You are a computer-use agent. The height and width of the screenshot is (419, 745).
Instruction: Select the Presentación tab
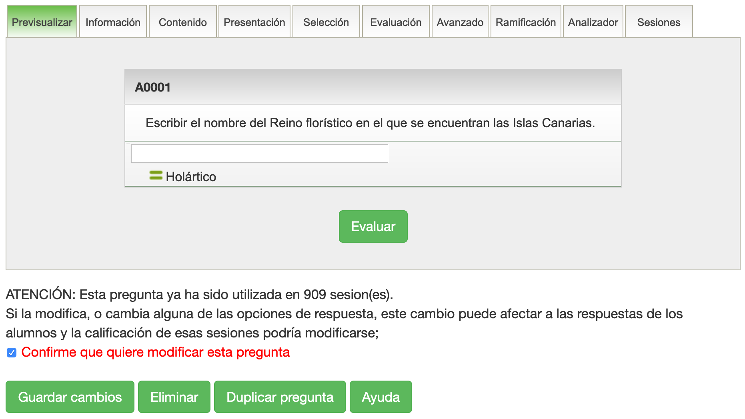[254, 22]
